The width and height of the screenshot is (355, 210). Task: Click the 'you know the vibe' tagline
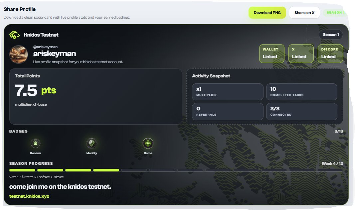tap(37, 177)
